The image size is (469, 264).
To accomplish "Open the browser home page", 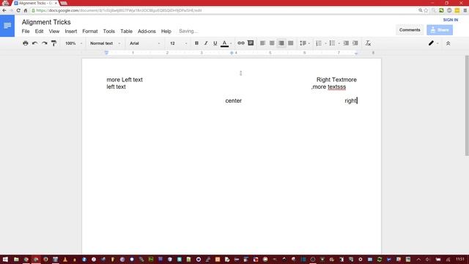I will (x=26, y=10).
